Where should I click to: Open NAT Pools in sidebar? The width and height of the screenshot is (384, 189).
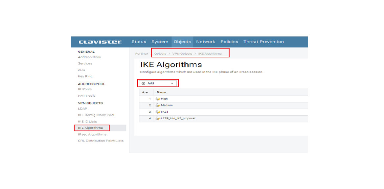(x=86, y=96)
